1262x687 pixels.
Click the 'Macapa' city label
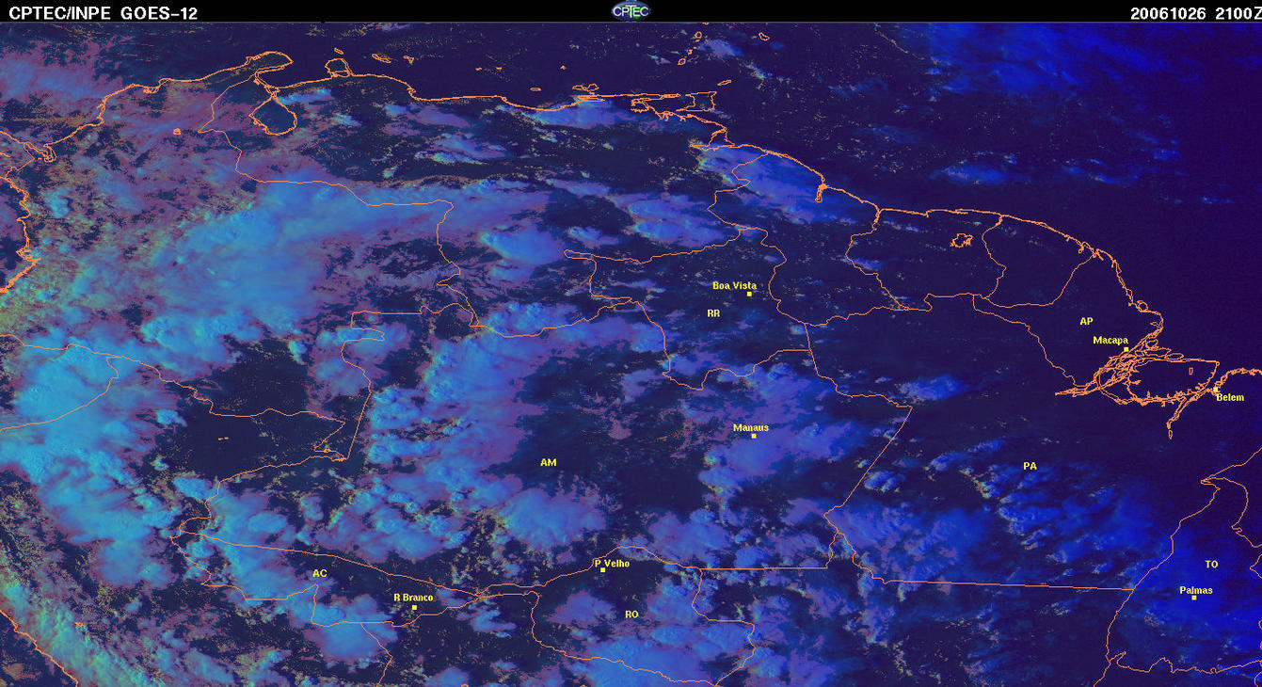1110,340
